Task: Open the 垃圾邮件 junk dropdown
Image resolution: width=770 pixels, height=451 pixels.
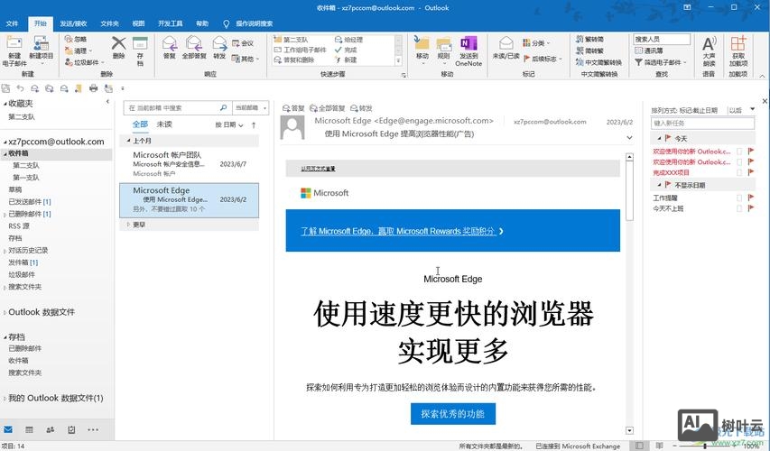Action: tap(85, 62)
